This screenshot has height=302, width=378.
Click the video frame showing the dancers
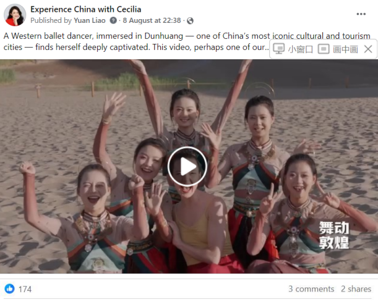point(189,166)
